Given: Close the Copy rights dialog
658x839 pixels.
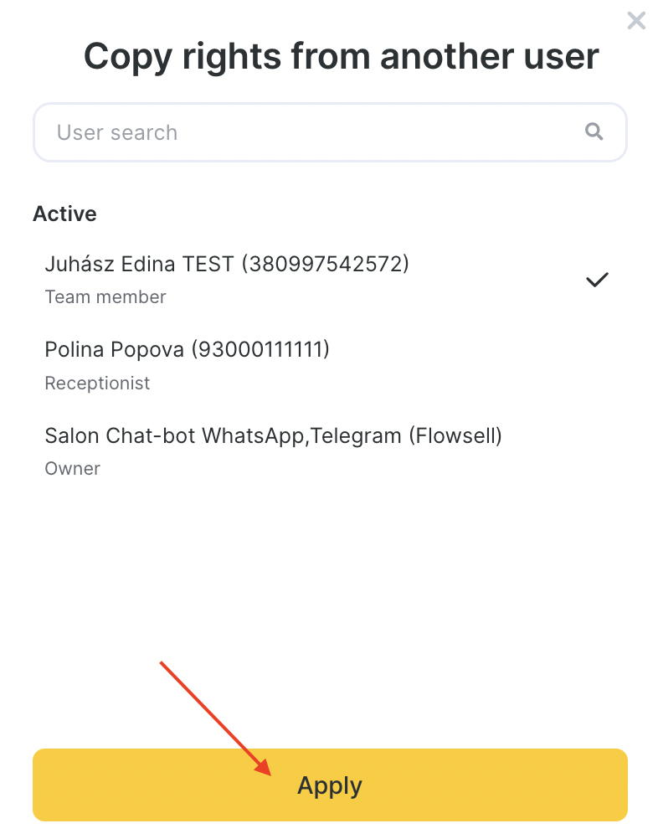Looking at the screenshot, I should point(636,21).
